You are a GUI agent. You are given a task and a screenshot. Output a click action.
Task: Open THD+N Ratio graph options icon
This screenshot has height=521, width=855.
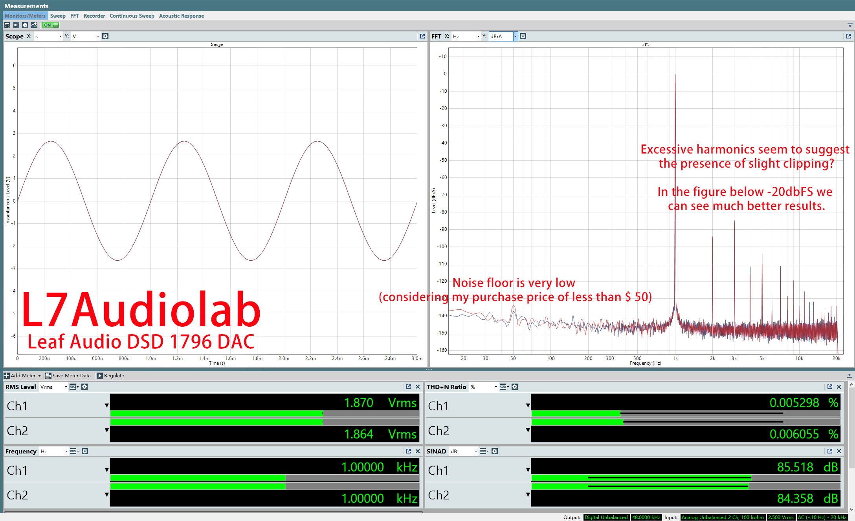point(504,387)
